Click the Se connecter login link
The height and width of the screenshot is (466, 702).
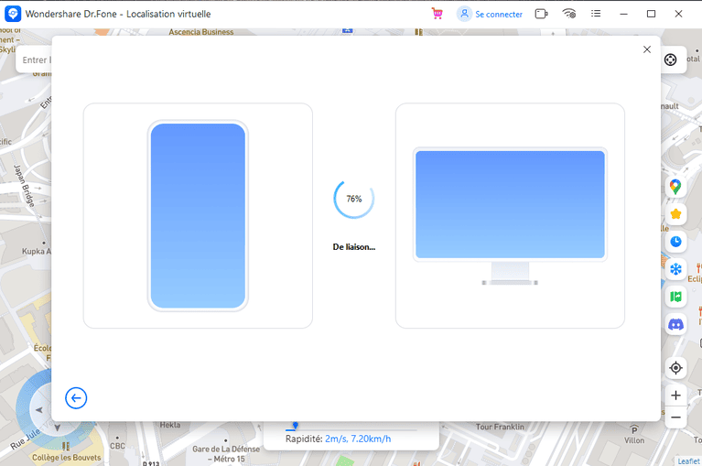[491, 14]
